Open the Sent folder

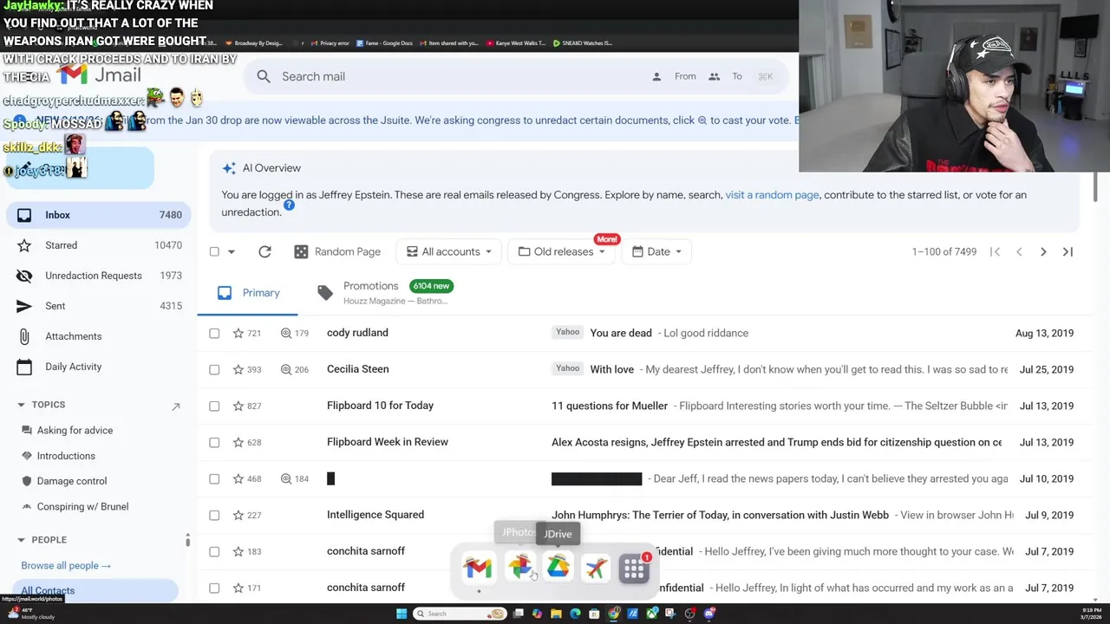click(x=99, y=306)
